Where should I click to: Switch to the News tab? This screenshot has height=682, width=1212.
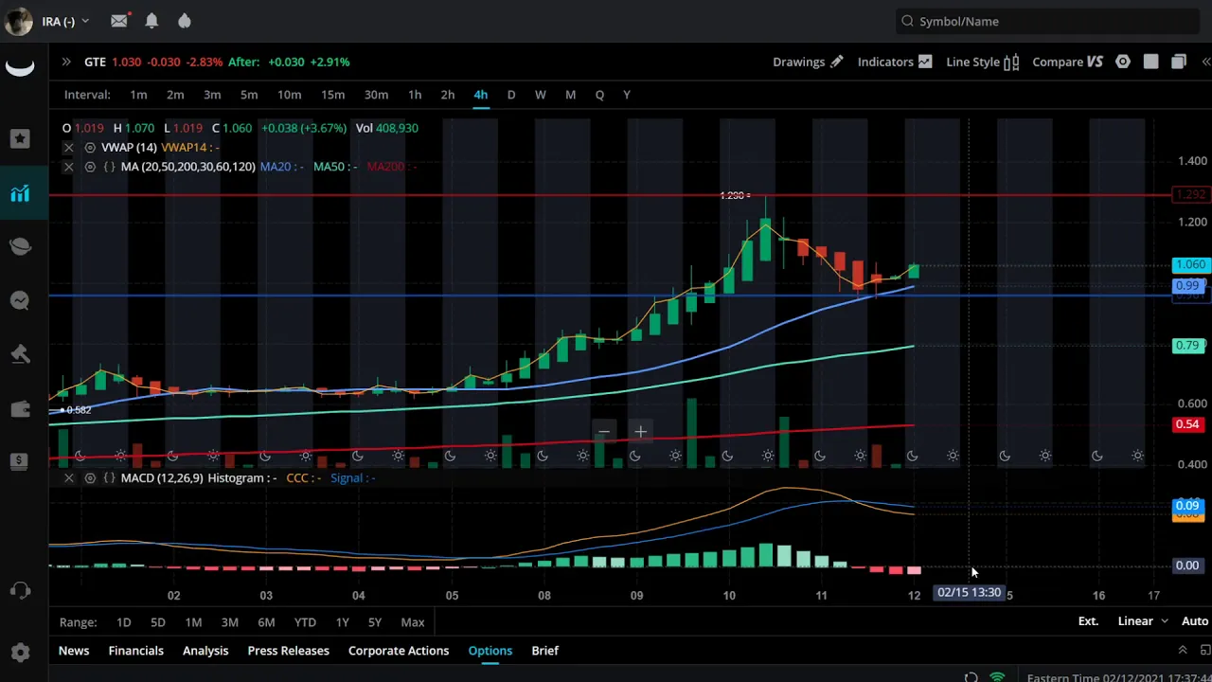[x=74, y=651]
